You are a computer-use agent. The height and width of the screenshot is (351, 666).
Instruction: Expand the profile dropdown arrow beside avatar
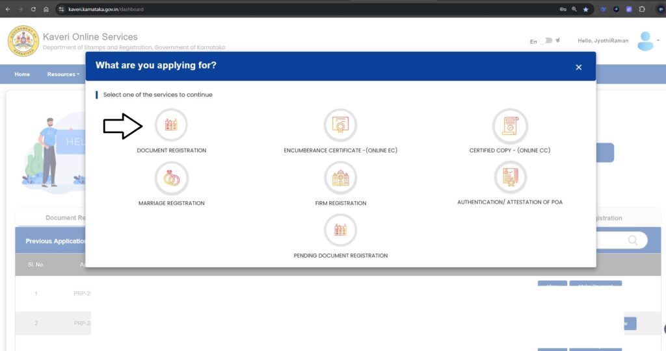[x=658, y=40]
